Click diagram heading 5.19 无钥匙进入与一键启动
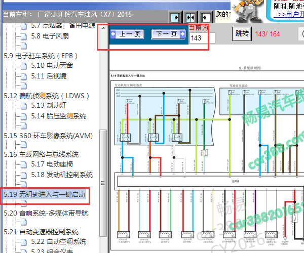 128,76
